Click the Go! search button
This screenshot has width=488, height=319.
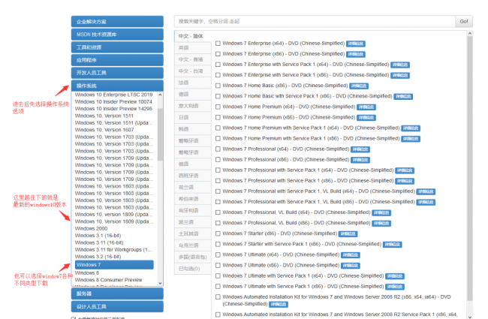coord(464,22)
